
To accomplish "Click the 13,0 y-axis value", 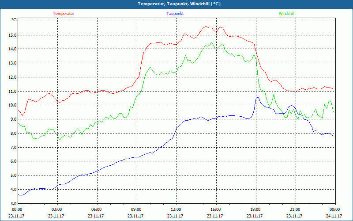I will (12, 63).
